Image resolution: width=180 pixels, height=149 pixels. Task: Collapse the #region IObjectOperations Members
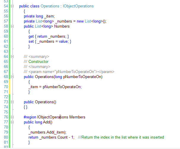coord(12,117)
